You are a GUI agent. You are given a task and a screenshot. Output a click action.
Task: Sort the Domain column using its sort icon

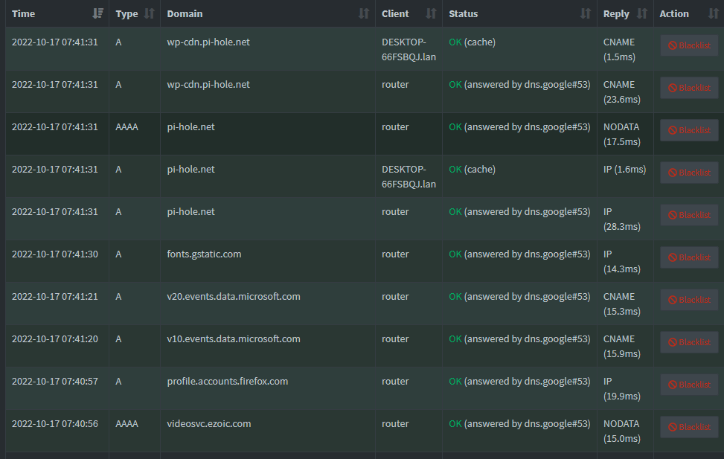click(362, 13)
